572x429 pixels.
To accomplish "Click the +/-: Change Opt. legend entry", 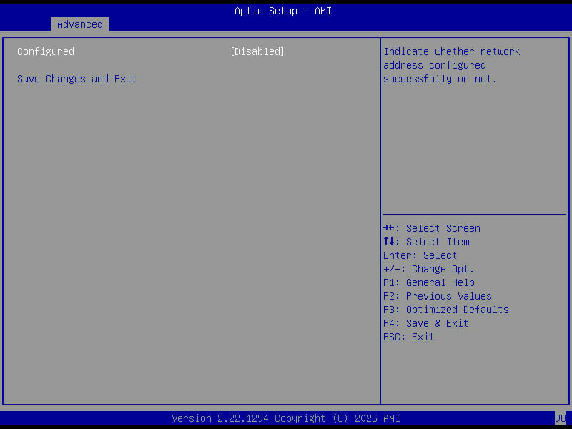I will pos(428,269).
